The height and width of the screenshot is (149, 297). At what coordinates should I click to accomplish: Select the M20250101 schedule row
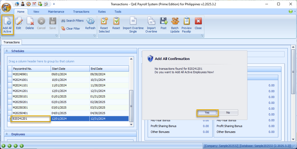point(68,96)
